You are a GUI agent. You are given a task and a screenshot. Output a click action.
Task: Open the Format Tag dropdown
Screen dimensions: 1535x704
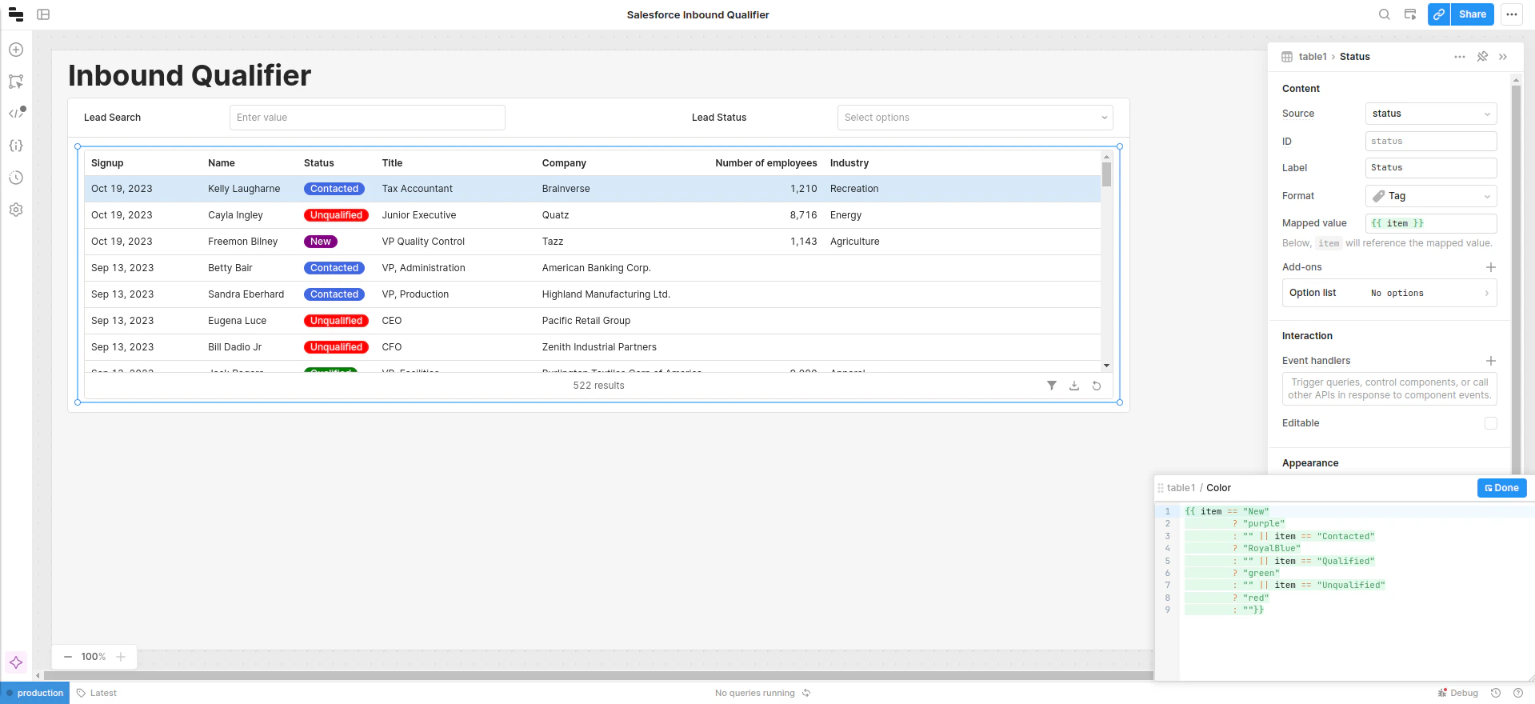click(1431, 196)
